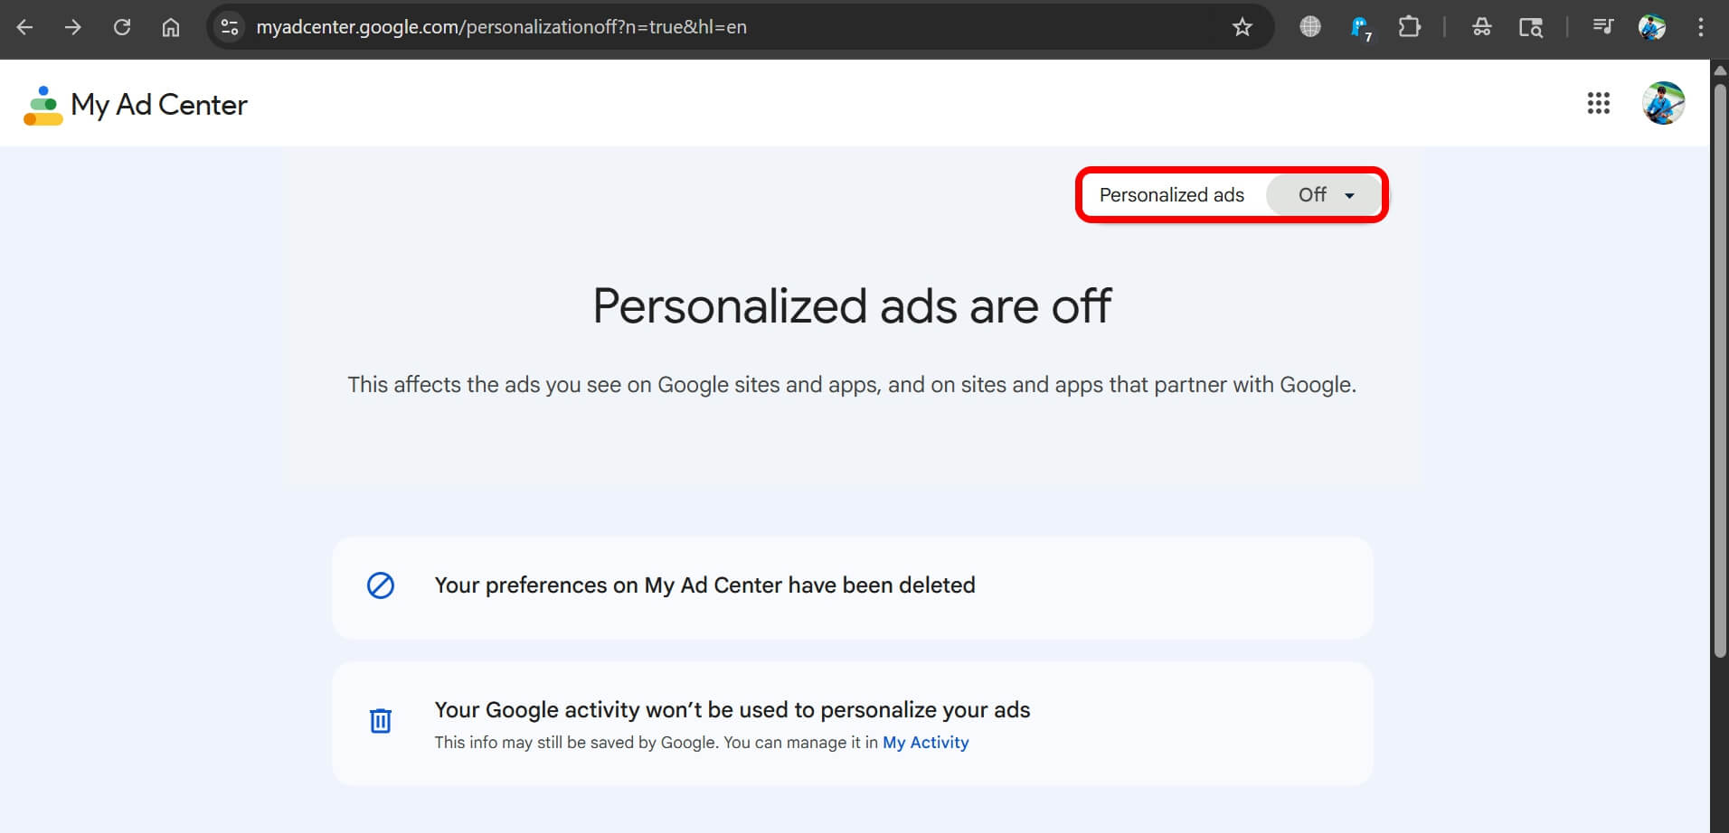1729x833 pixels.
Task: Open the blue extension with badge 7
Action: point(1359,28)
